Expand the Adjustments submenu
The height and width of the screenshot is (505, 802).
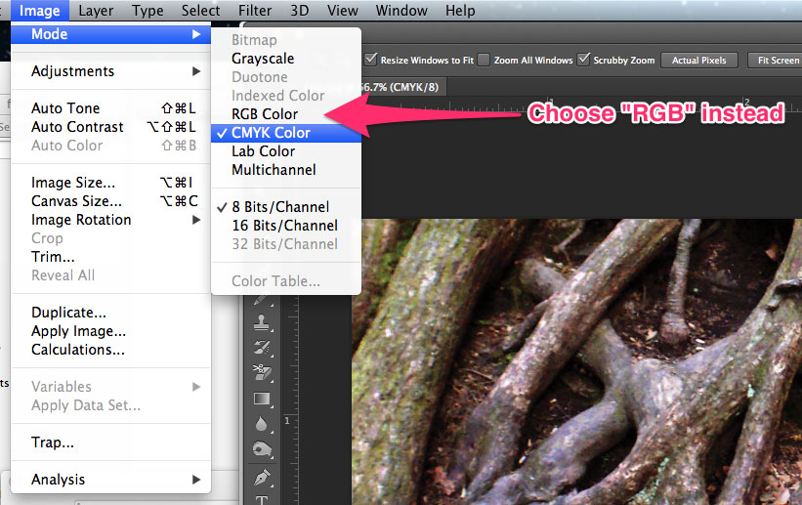(111, 71)
